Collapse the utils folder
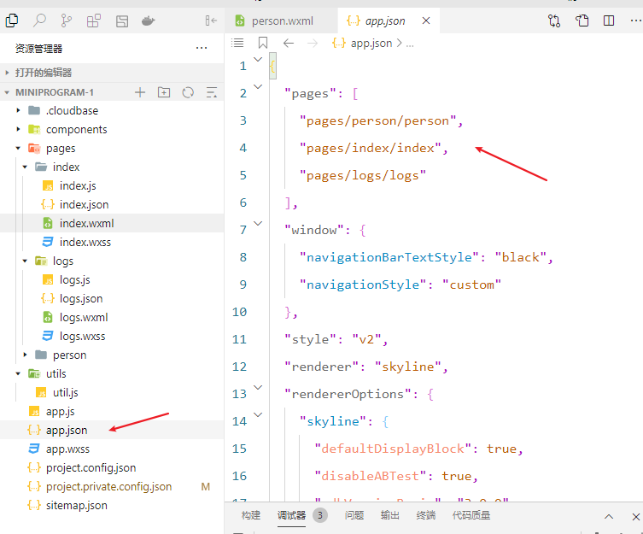 coord(18,374)
